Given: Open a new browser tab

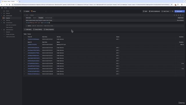Looking at the screenshot, I should pyautogui.click(x=20, y=1).
